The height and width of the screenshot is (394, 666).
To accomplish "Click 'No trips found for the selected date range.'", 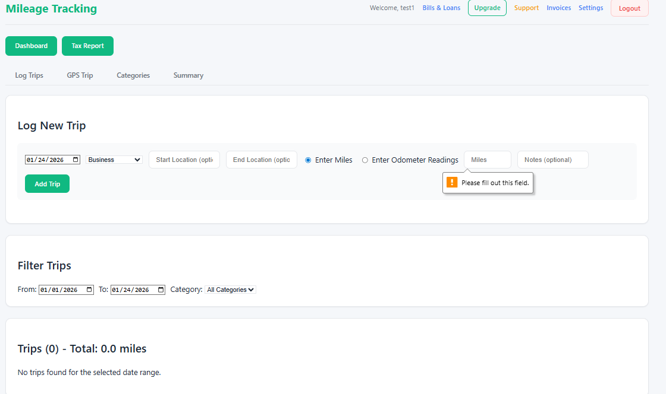I will (x=89, y=373).
